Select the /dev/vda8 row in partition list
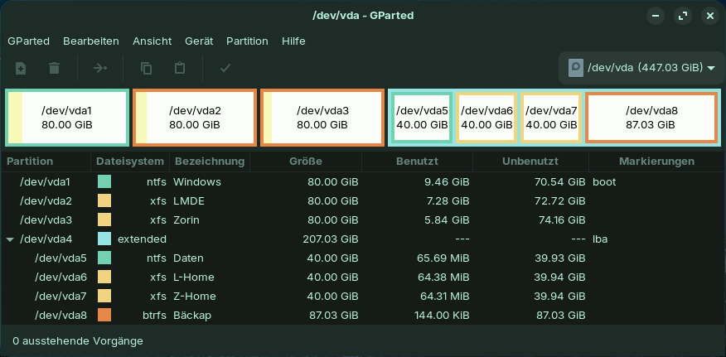 tap(363, 315)
